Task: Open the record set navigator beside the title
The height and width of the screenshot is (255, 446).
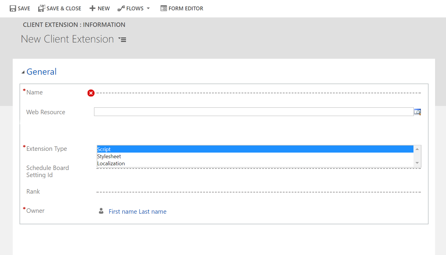Action: tap(122, 39)
